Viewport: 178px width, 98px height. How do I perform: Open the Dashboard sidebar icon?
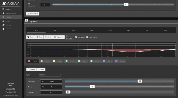pyautogui.click(x=3, y=9)
